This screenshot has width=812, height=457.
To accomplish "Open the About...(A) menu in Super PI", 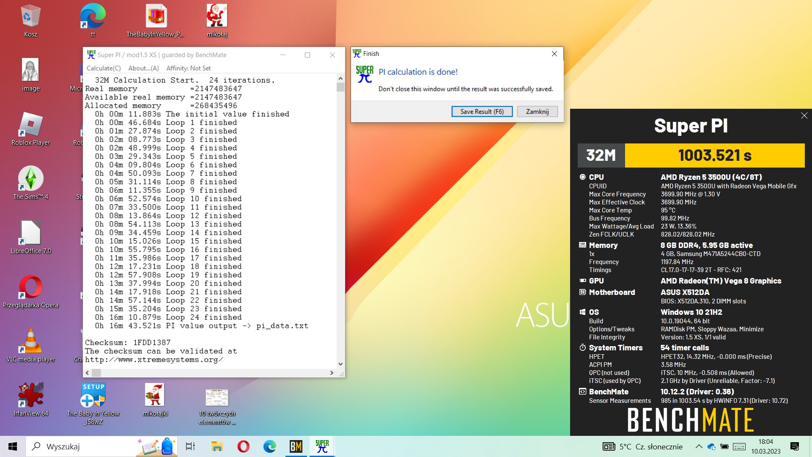I will pyautogui.click(x=143, y=68).
